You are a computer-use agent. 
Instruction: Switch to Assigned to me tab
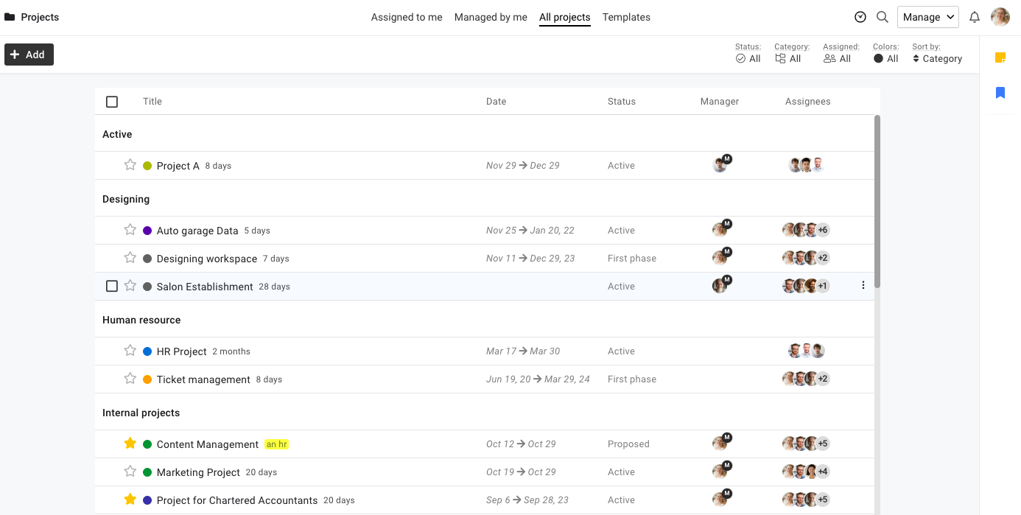pos(407,17)
